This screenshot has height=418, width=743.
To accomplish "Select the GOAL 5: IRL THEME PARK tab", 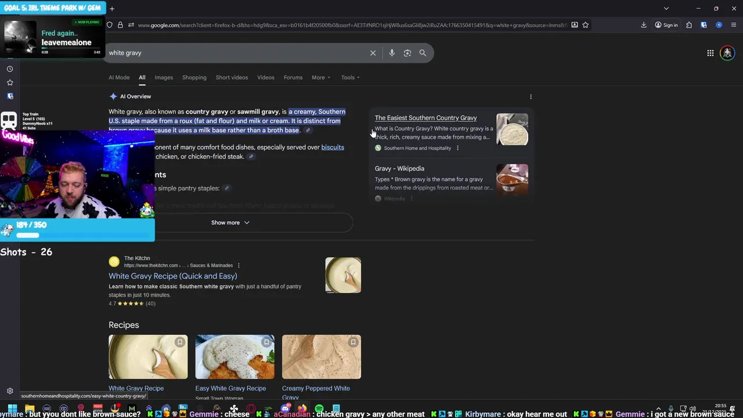I will coord(52,8).
